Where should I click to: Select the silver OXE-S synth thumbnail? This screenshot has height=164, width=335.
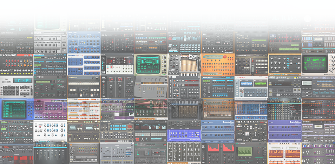17,87
